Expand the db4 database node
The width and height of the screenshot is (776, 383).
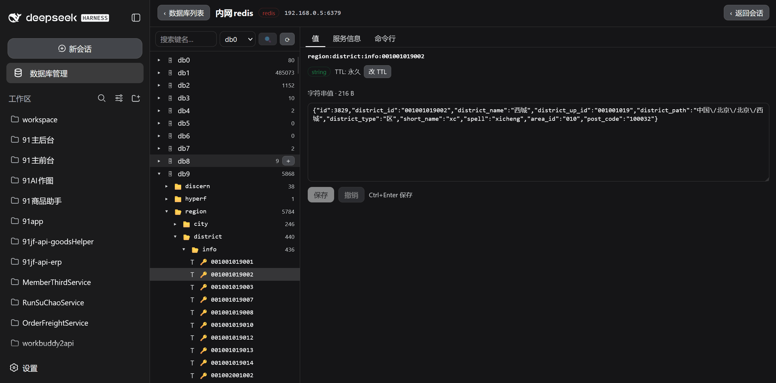[x=159, y=111]
